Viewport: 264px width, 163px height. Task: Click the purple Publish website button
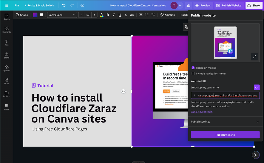225,135
